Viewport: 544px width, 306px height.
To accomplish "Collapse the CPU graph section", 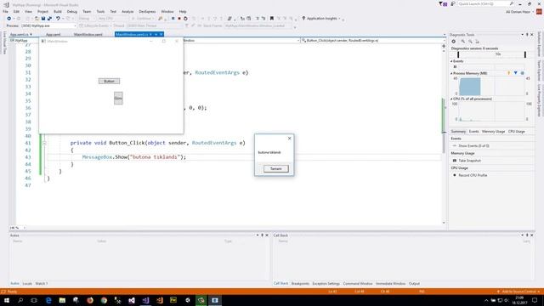I will point(451,99).
